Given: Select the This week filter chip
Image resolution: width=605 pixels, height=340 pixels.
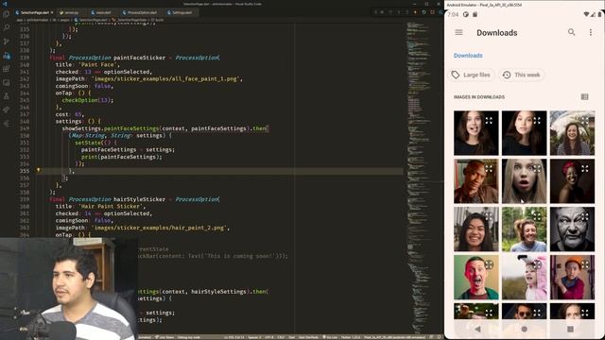Looking at the screenshot, I should click(x=522, y=75).
